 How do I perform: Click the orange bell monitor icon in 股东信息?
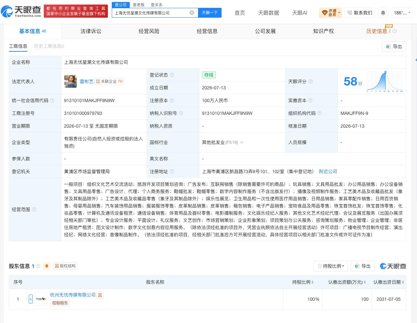47,266
